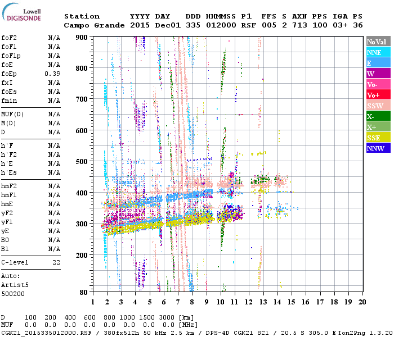
Task: Click the foEp value 0.39
Action: 52,74
